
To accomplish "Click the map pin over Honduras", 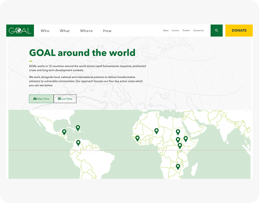I will (64, 132).
